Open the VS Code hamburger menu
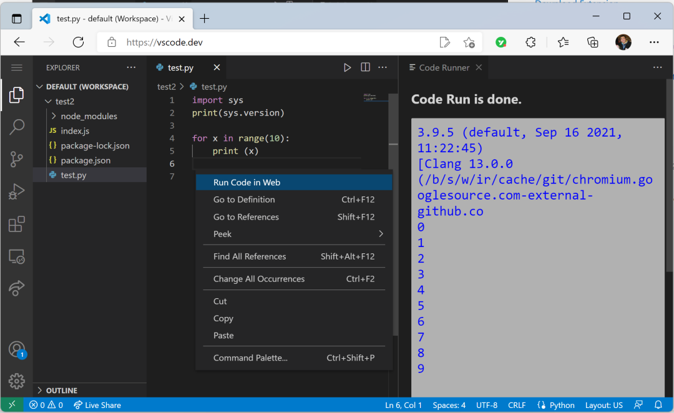 [17, 67]
